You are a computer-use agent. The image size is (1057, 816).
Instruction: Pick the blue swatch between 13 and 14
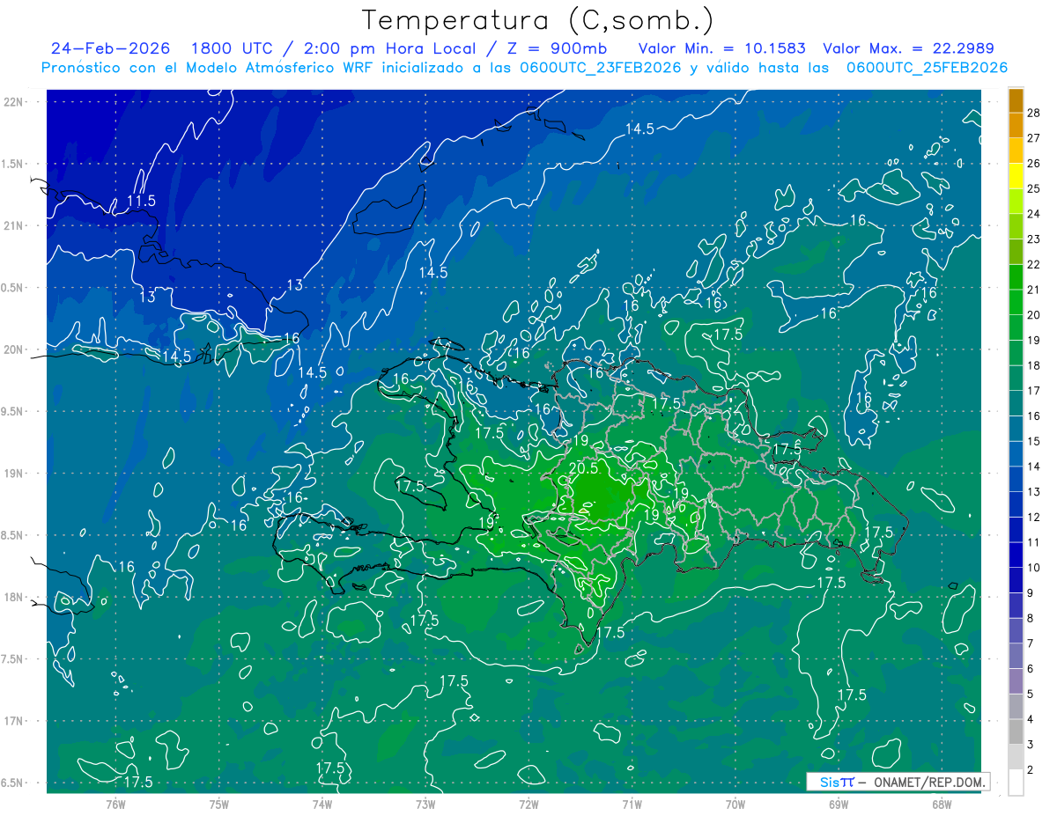tap(1016, 479)
